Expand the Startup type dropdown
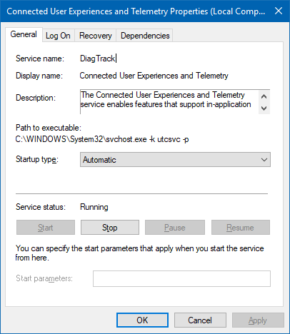This screenshot has width=290, height=334. (175, 160)
